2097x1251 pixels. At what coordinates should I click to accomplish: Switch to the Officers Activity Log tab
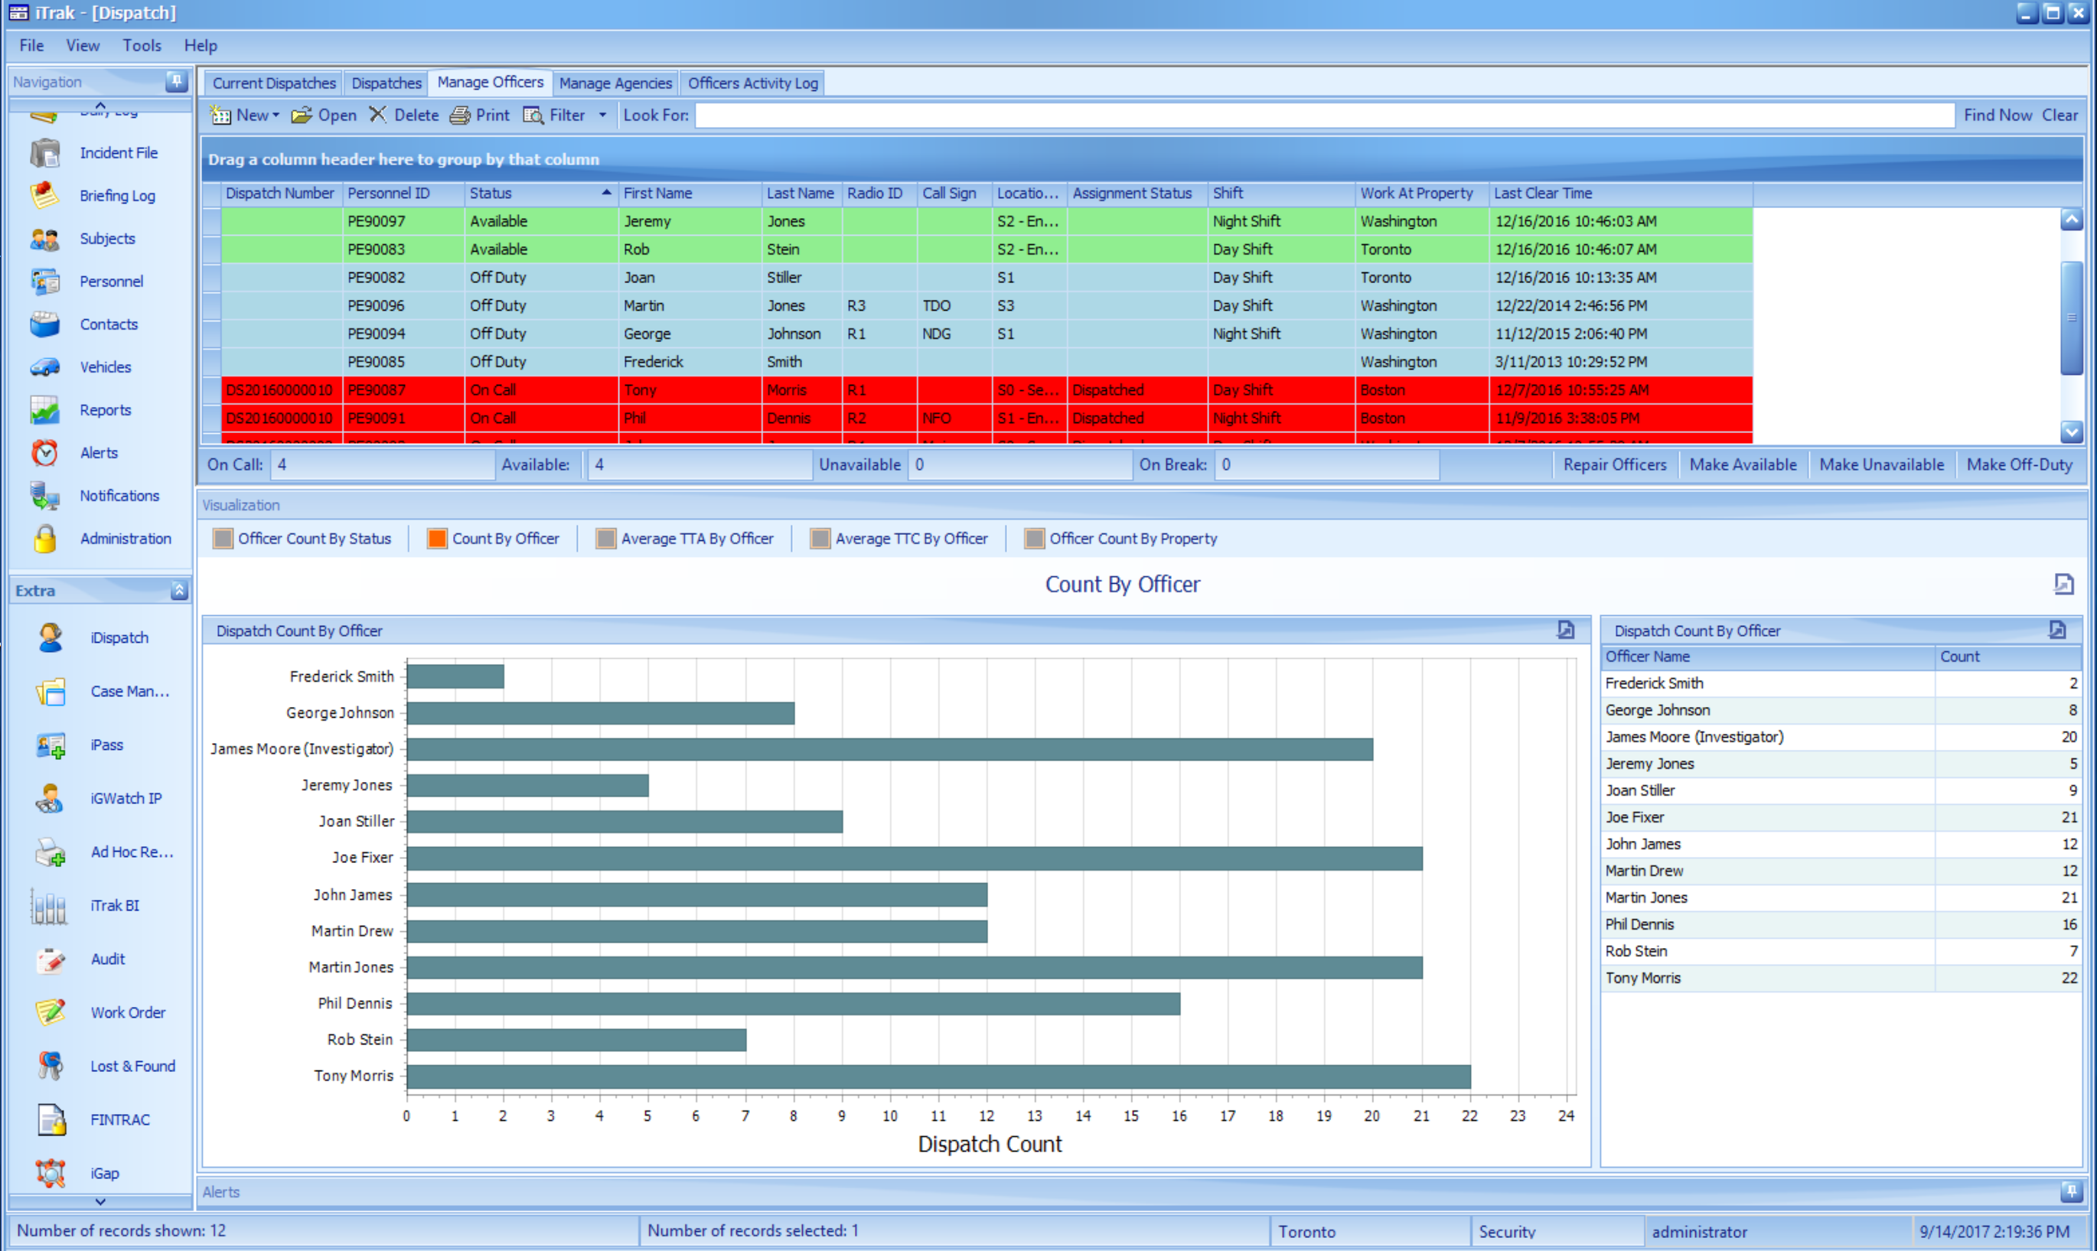[x=752, y=83]
